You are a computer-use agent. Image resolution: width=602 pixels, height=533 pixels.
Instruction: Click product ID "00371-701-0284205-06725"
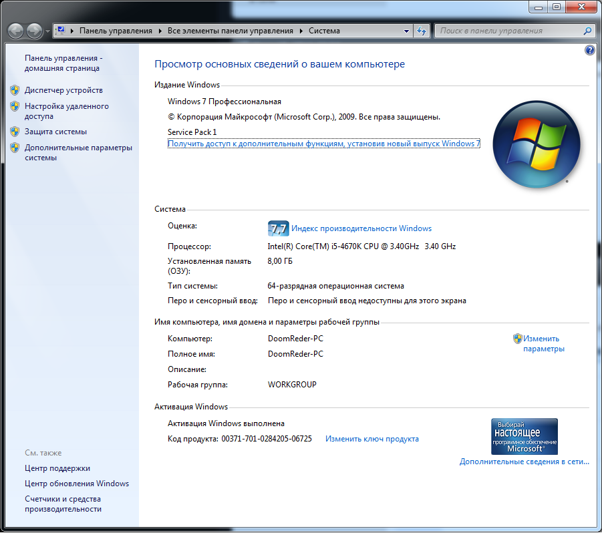coord(267,439)
